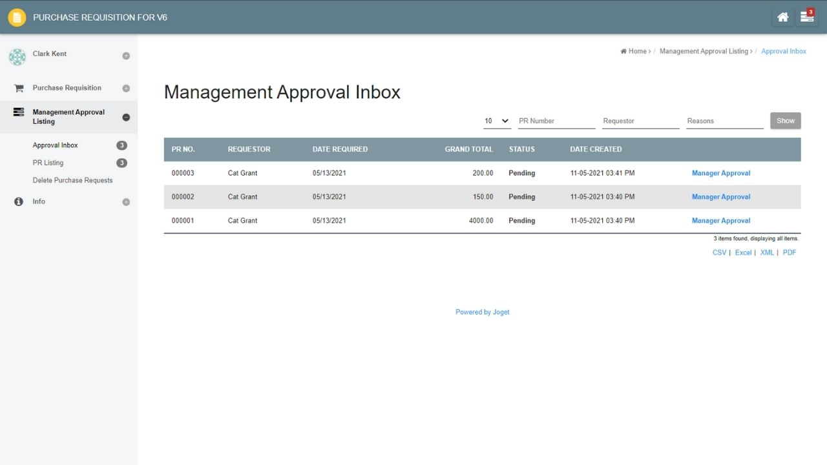Click the PR Number filter field
The height and width of the screenshot is (465, 827).
pos(556,121)
